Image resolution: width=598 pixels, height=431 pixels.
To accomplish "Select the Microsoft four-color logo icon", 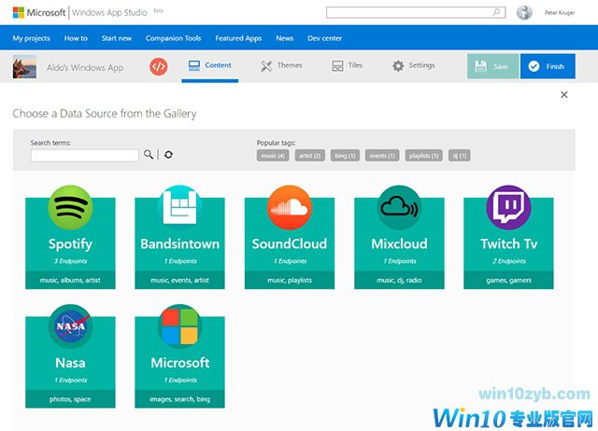I will 179,327.
